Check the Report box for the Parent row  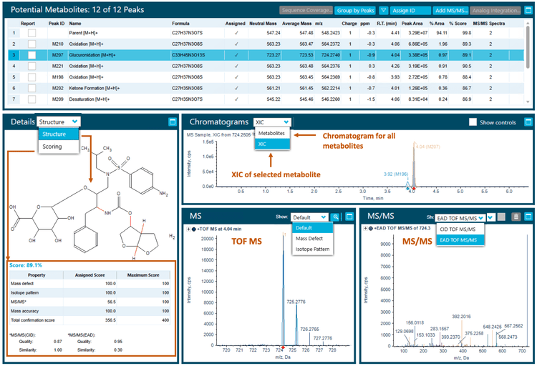[x=32, y=33]
